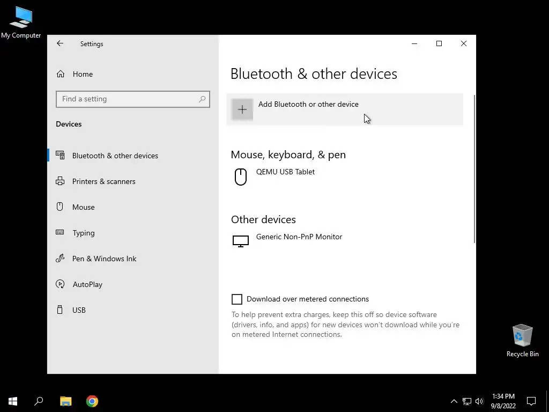The height and width of the screenshot is (412, 549).
Task: Click the Printers & scanners printer icon
Action: point(60,181)
